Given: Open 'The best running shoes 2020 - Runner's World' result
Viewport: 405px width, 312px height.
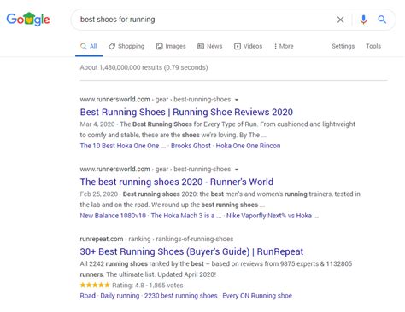Looking at the screenshot, I should click(x=177, y=182).
